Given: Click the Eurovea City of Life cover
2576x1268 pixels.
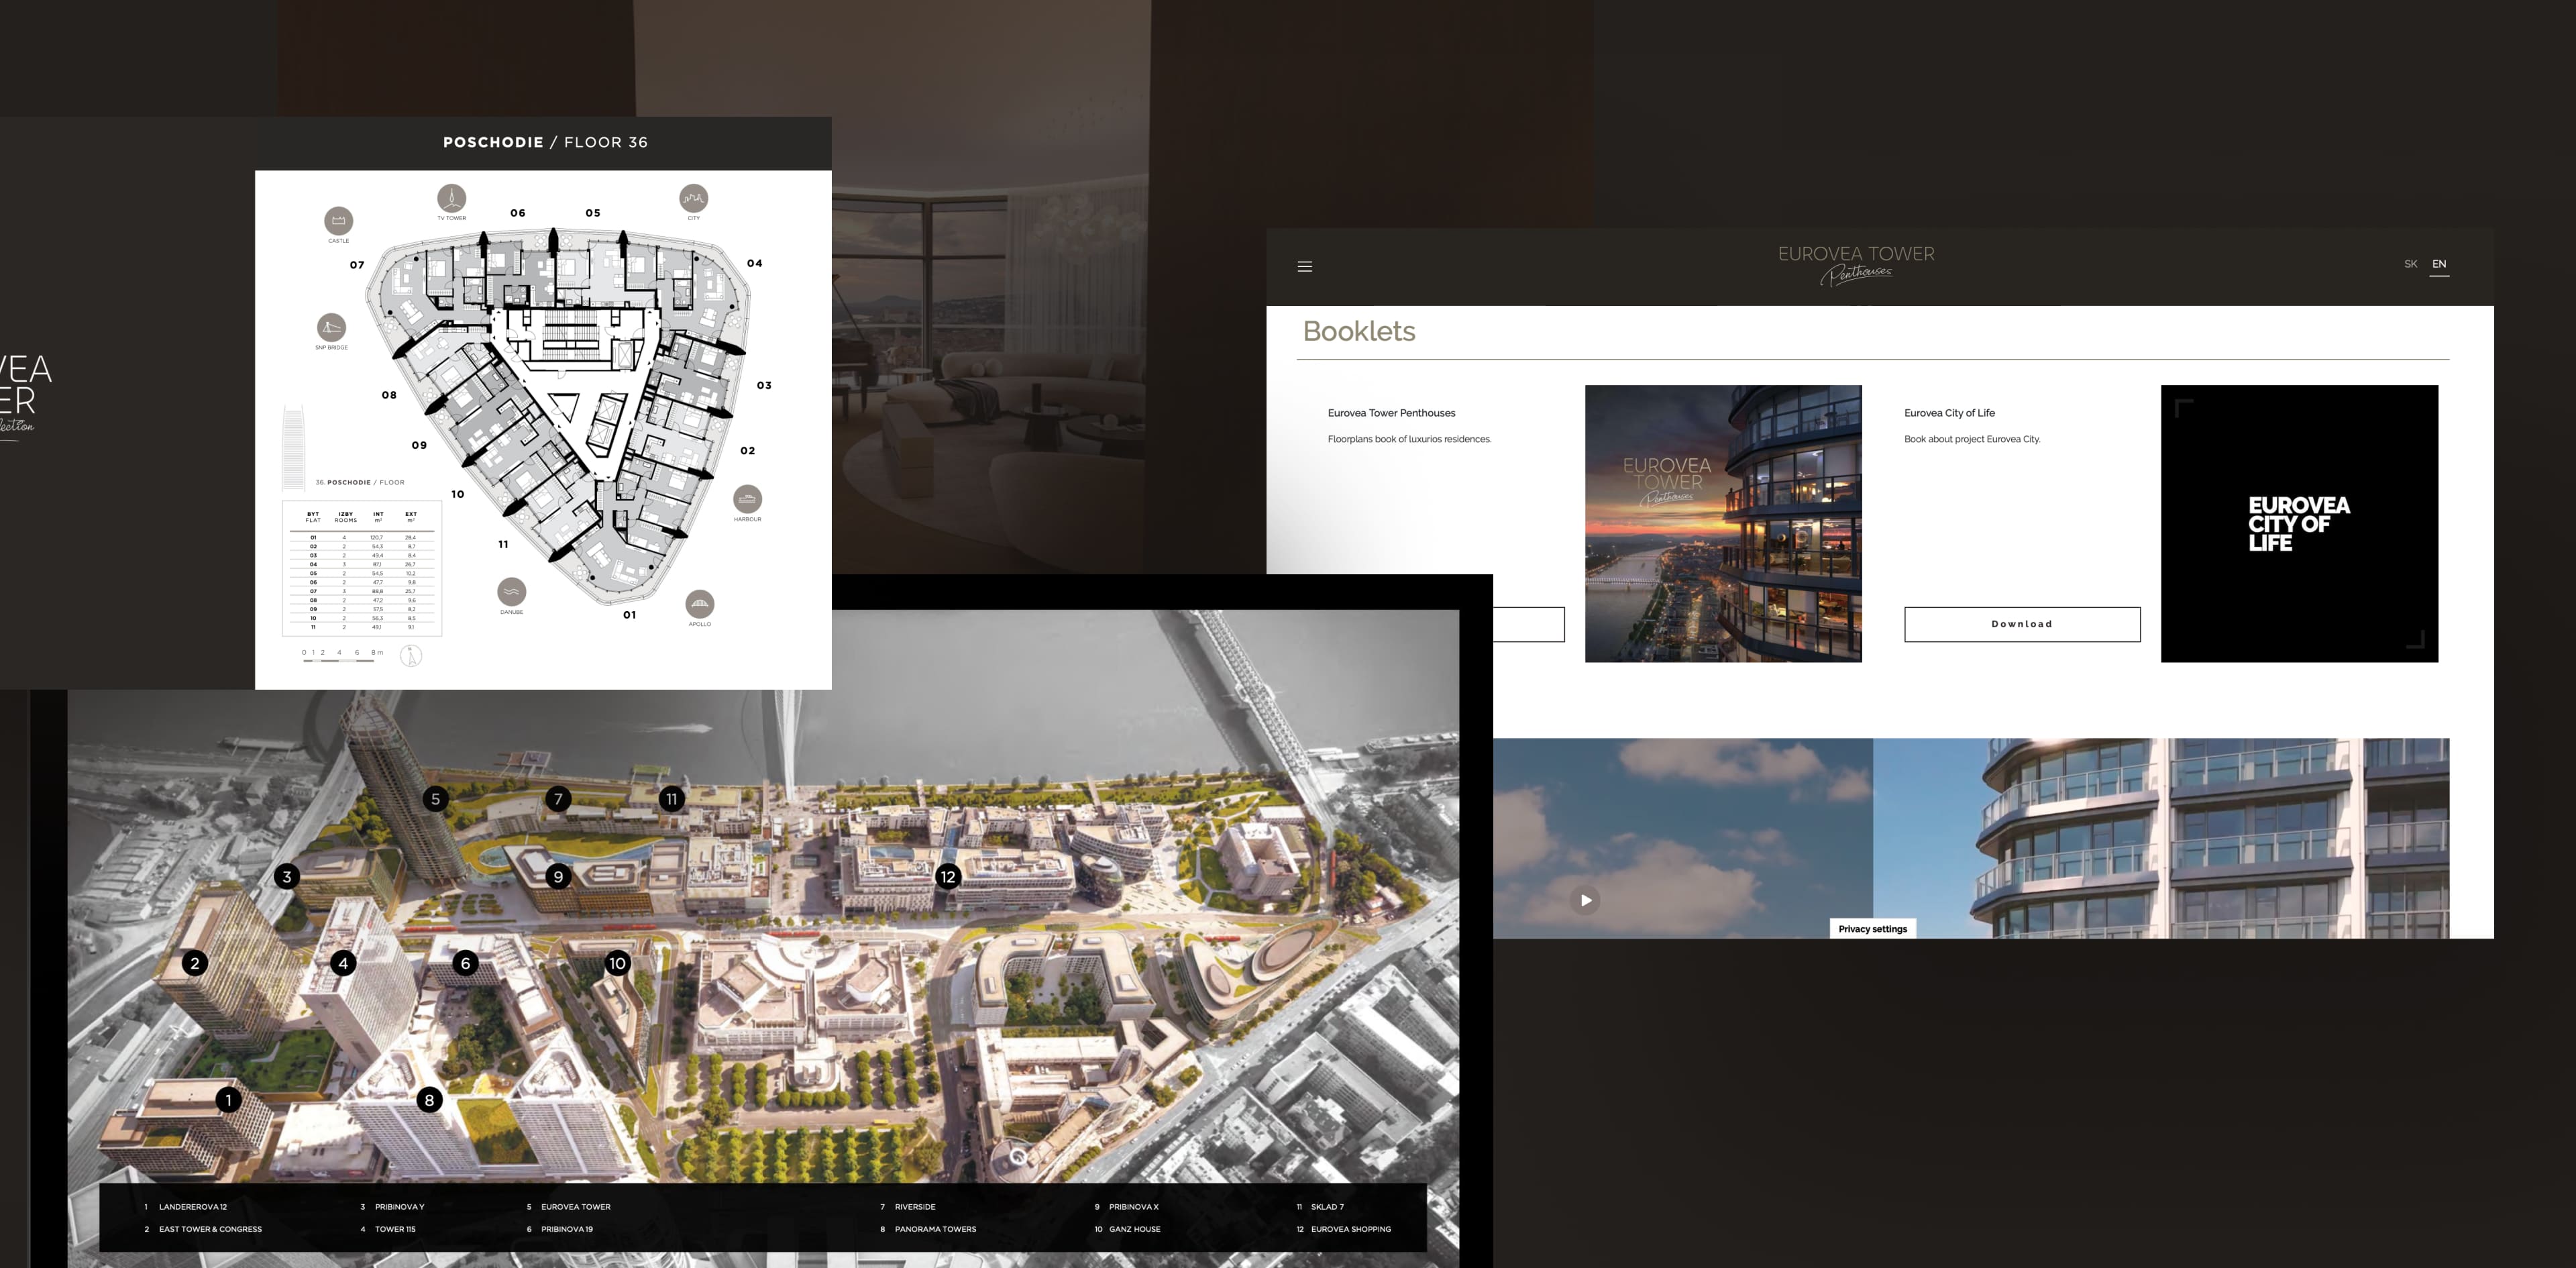Looking at the screenshot, I should click(2298, 523).
